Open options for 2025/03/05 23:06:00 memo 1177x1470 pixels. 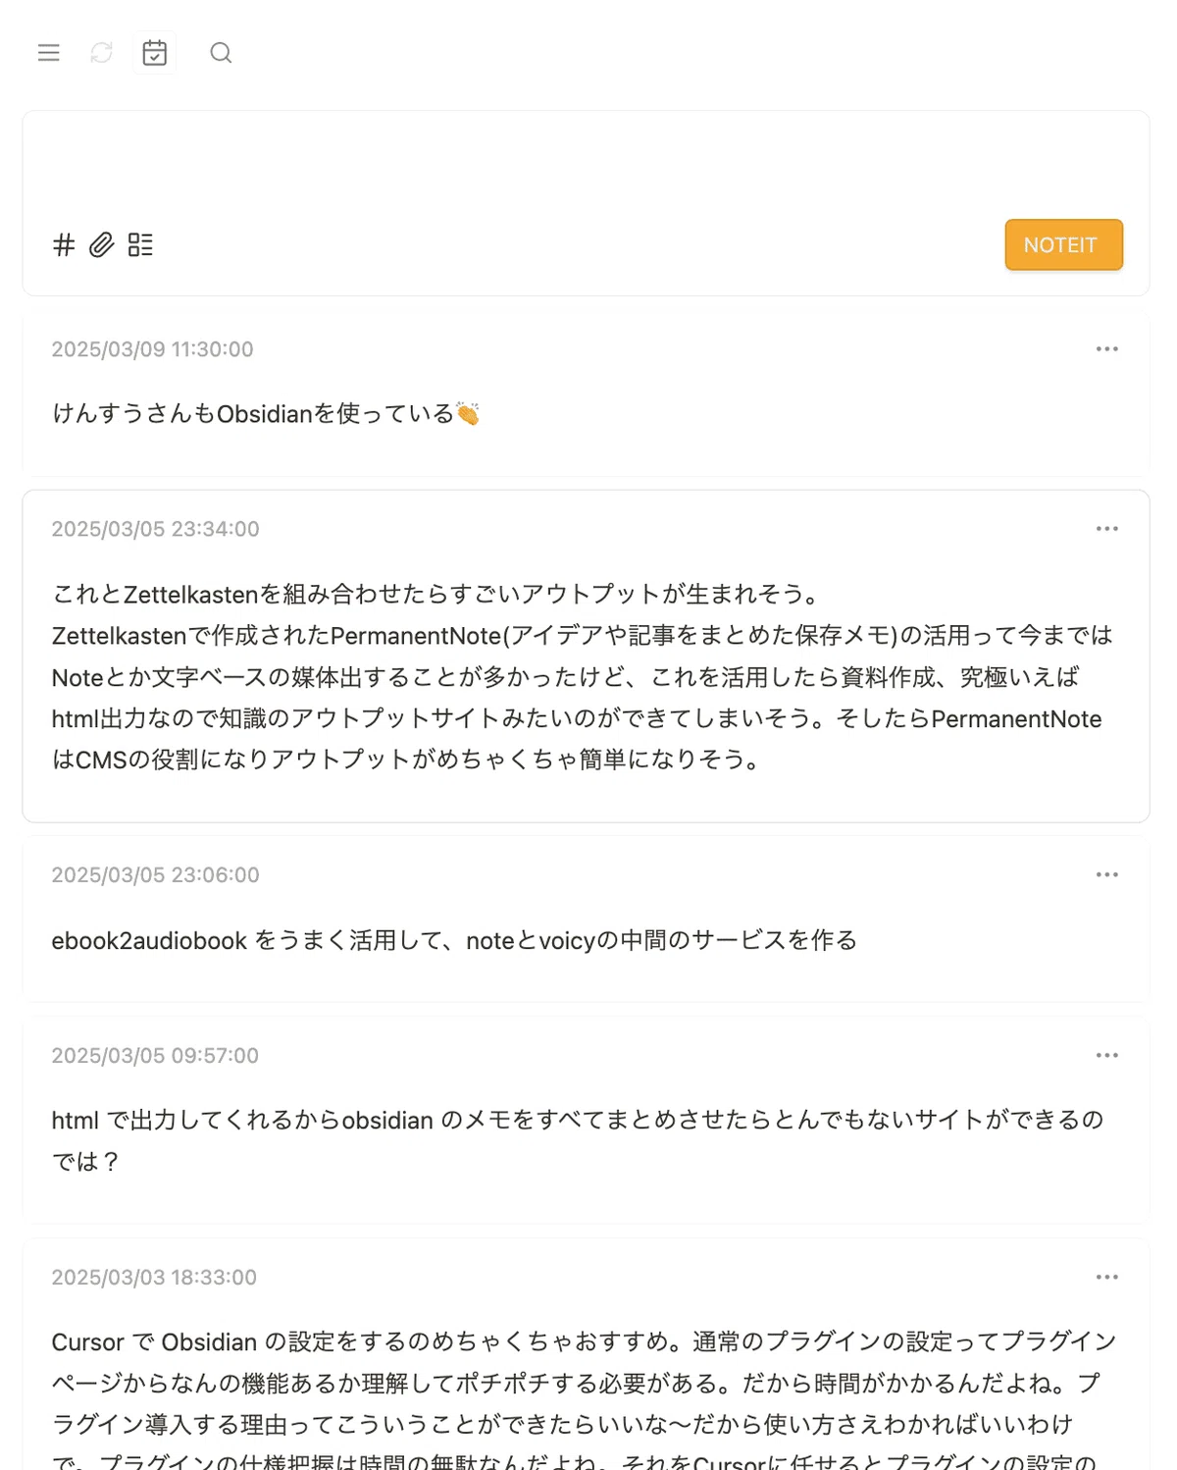point(1106,874)
